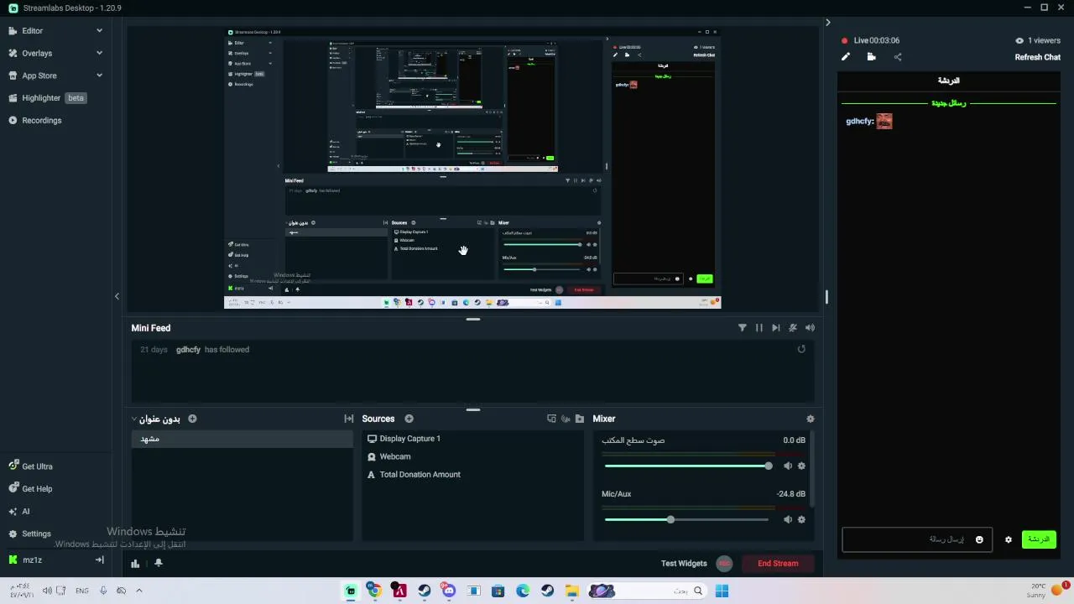Click the 1 viewers eye icon
Image resolution: width=1074 pixels, height=604 pixels.
1019,40
